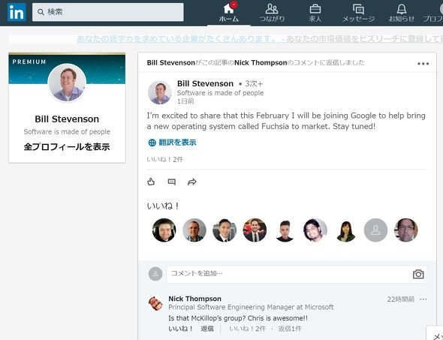The image size is (443, 340).
Task: Click the last liker avatar, man with glasses
Action: (406, 230)
